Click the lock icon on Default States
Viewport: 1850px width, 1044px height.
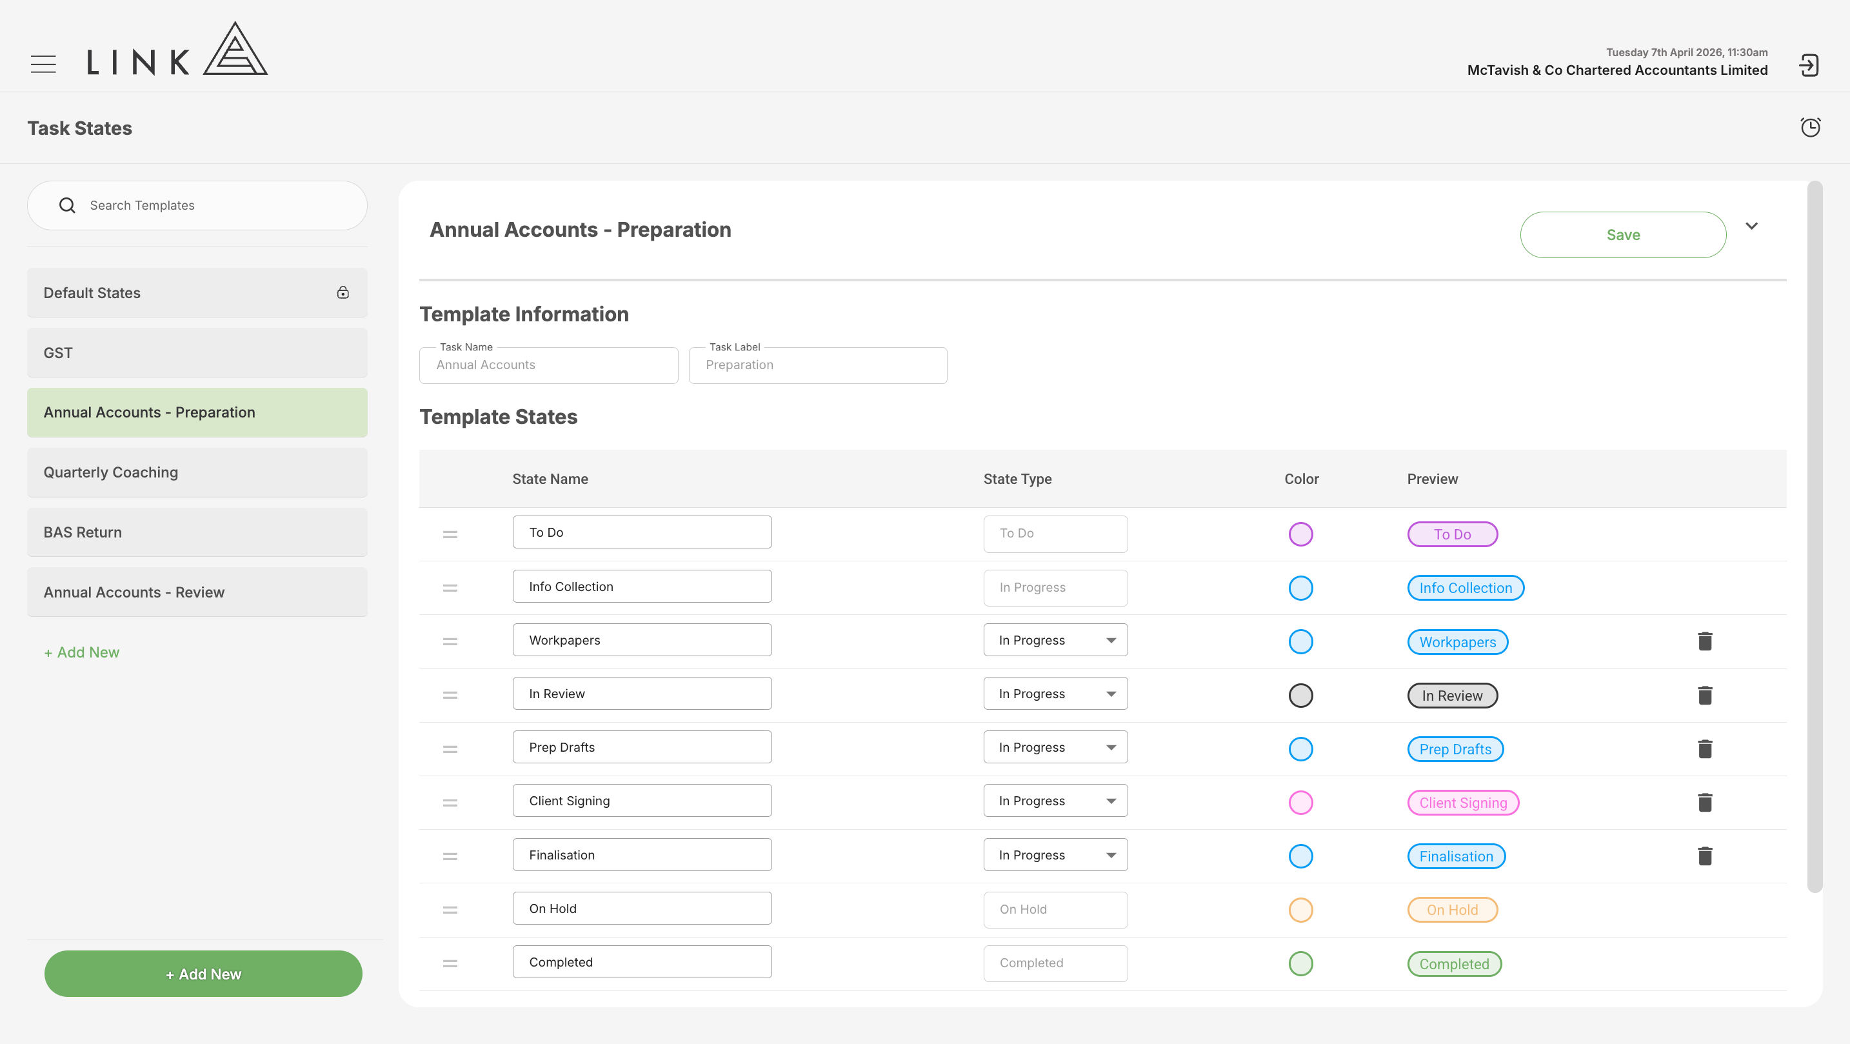click(x=343, y=292)
